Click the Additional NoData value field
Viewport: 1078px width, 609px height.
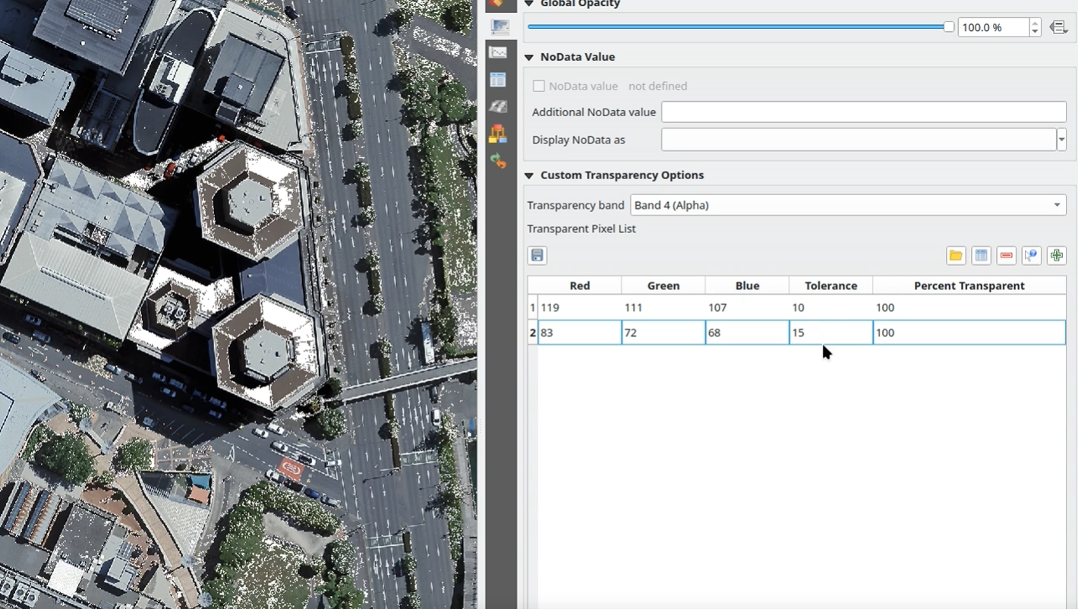[863, 112]
